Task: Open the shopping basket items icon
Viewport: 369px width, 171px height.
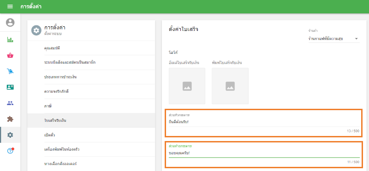Action: pyautogui.click(x=10, y=55)
